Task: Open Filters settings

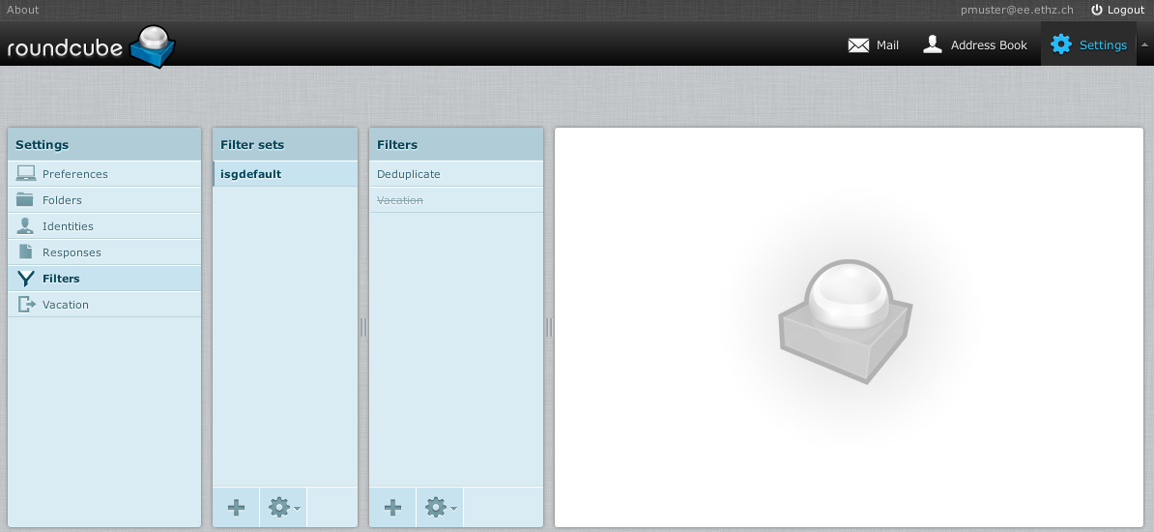Action: coord(104,279)
